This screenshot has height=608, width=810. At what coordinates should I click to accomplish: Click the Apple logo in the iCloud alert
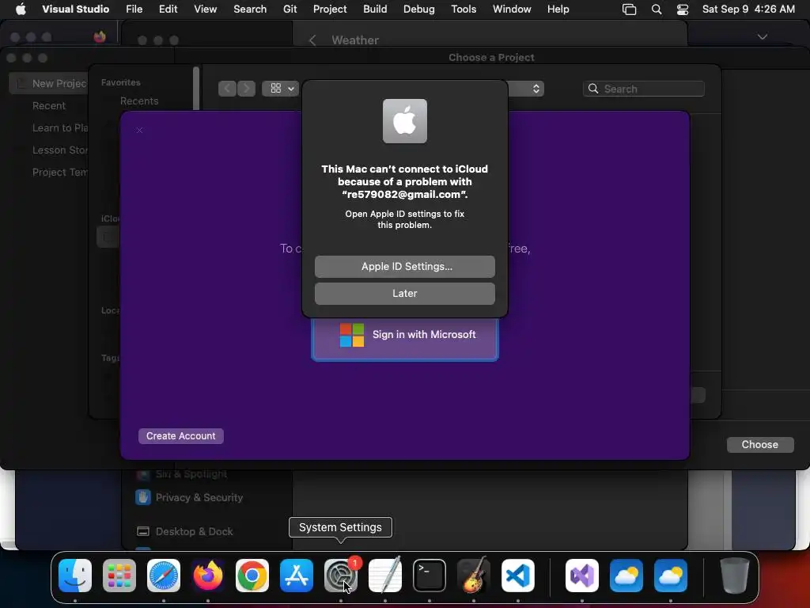click(405, 121)
